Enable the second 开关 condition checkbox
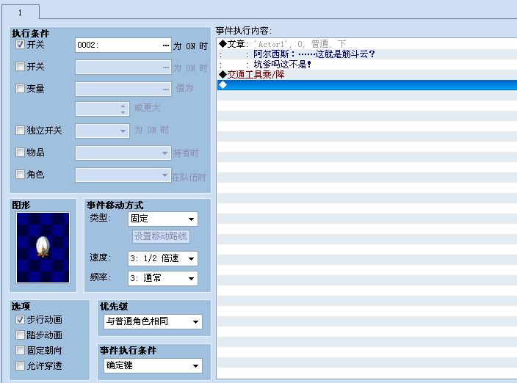Image resolution: width=517 pixels, height=383 pixels. (20, 67)
